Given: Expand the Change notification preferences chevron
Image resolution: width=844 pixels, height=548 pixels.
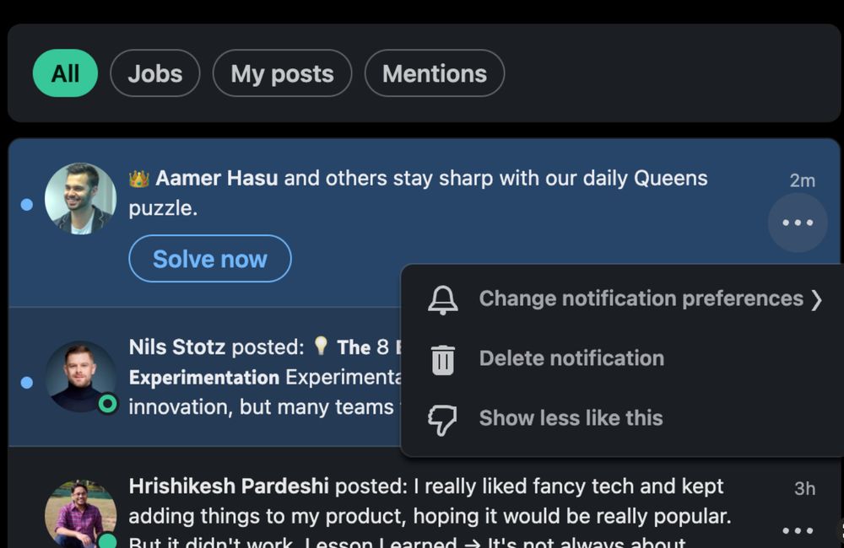Looking at the screenshot, I should [816, 299].
